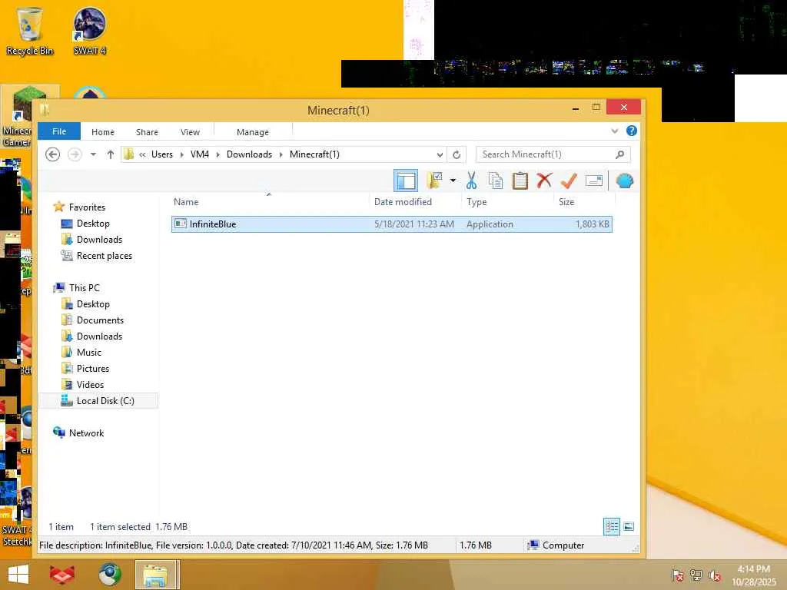Open Pictures folder in navigation pane
Viewport: 787px width, 590px height.
[x=93, y=368]
